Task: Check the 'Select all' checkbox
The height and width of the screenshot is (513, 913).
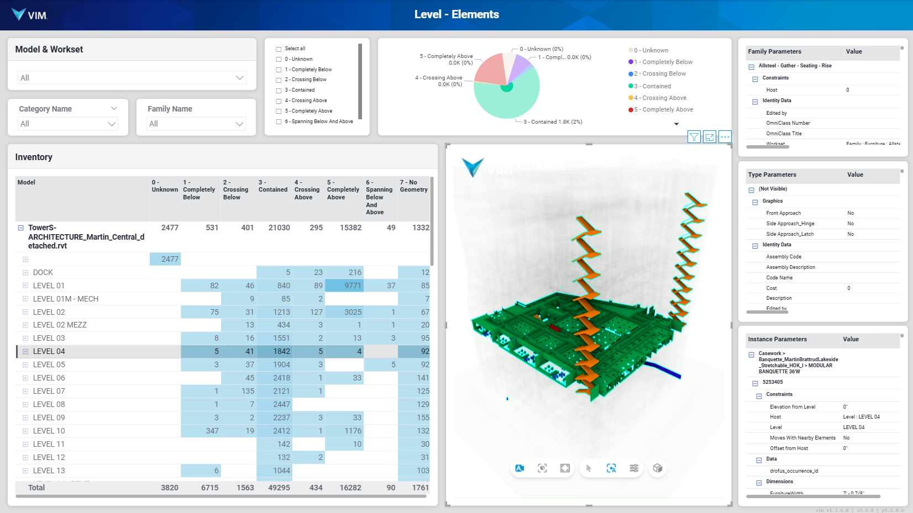Action: 279,49
